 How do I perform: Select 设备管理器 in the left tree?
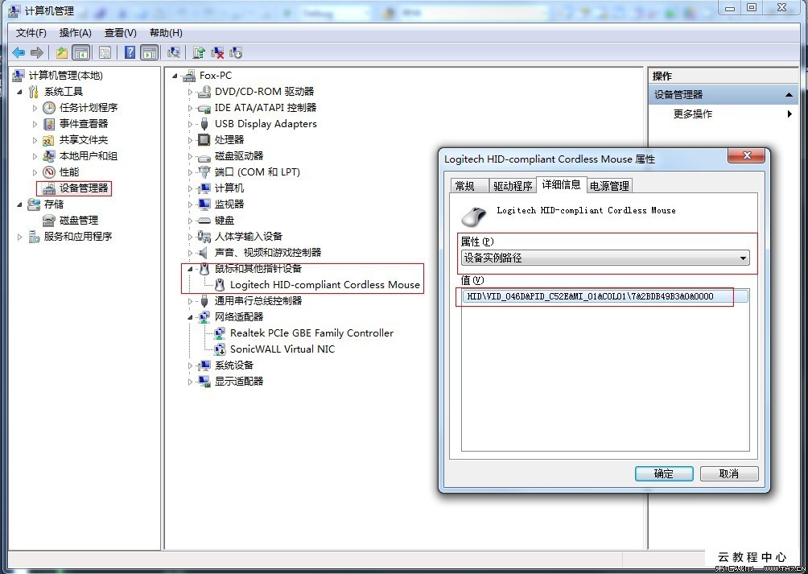(84, 188)
